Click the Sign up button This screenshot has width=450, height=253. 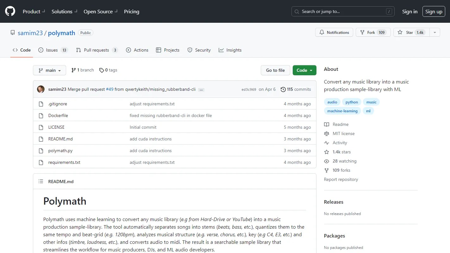[x=434, y=11]
